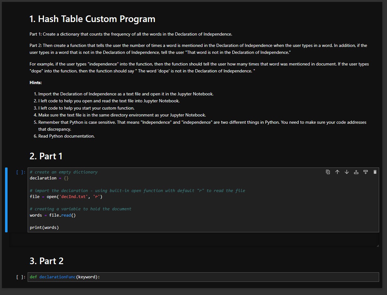Viewport: 387px width, 295px height.
Task: Place cursor on the print(words) line
Action: [x=44, y=227]
